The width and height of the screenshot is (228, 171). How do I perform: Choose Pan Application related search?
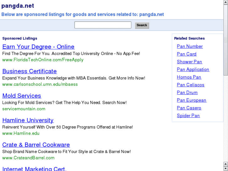193,69
